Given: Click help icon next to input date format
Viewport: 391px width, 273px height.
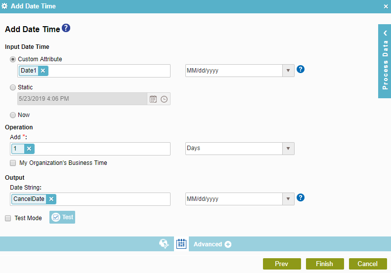Looking at the screenshot, I should click(x=300, y=70).
